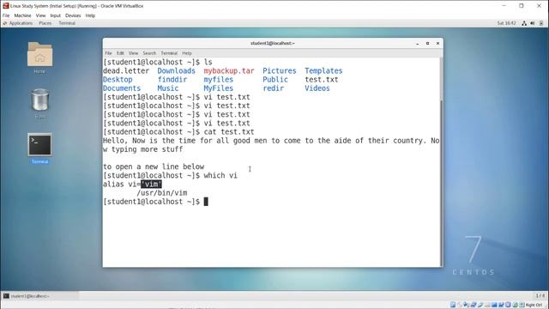Click the Right Ctrl host key label

click(534, 305)
